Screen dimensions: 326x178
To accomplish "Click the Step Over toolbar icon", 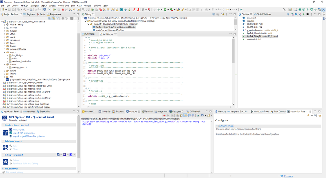I will [74, 10].
